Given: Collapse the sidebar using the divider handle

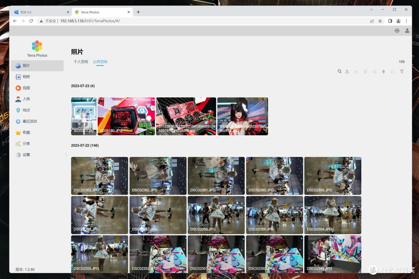Looking at the screenshot, I should [x=66, y=155].
